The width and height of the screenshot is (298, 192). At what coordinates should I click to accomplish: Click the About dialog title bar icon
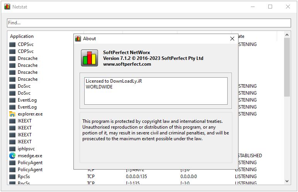pyautogui.click(x=78, y=39)
